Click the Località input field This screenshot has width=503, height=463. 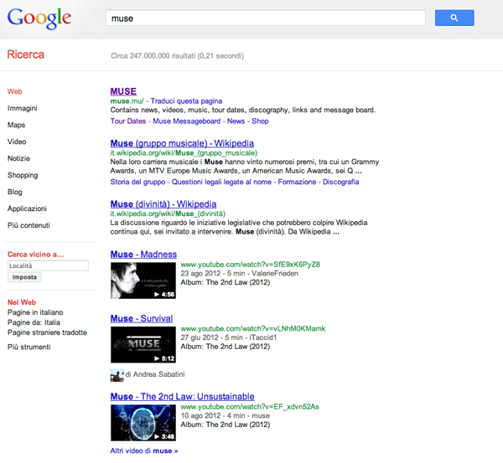click(48, 265)
